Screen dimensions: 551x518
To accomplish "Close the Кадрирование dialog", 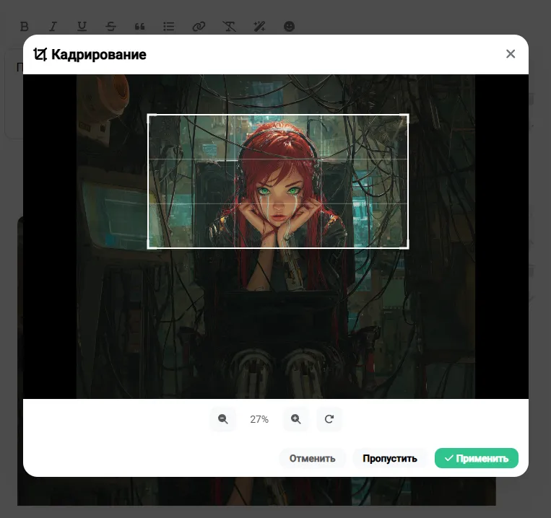I will [511, 53].
